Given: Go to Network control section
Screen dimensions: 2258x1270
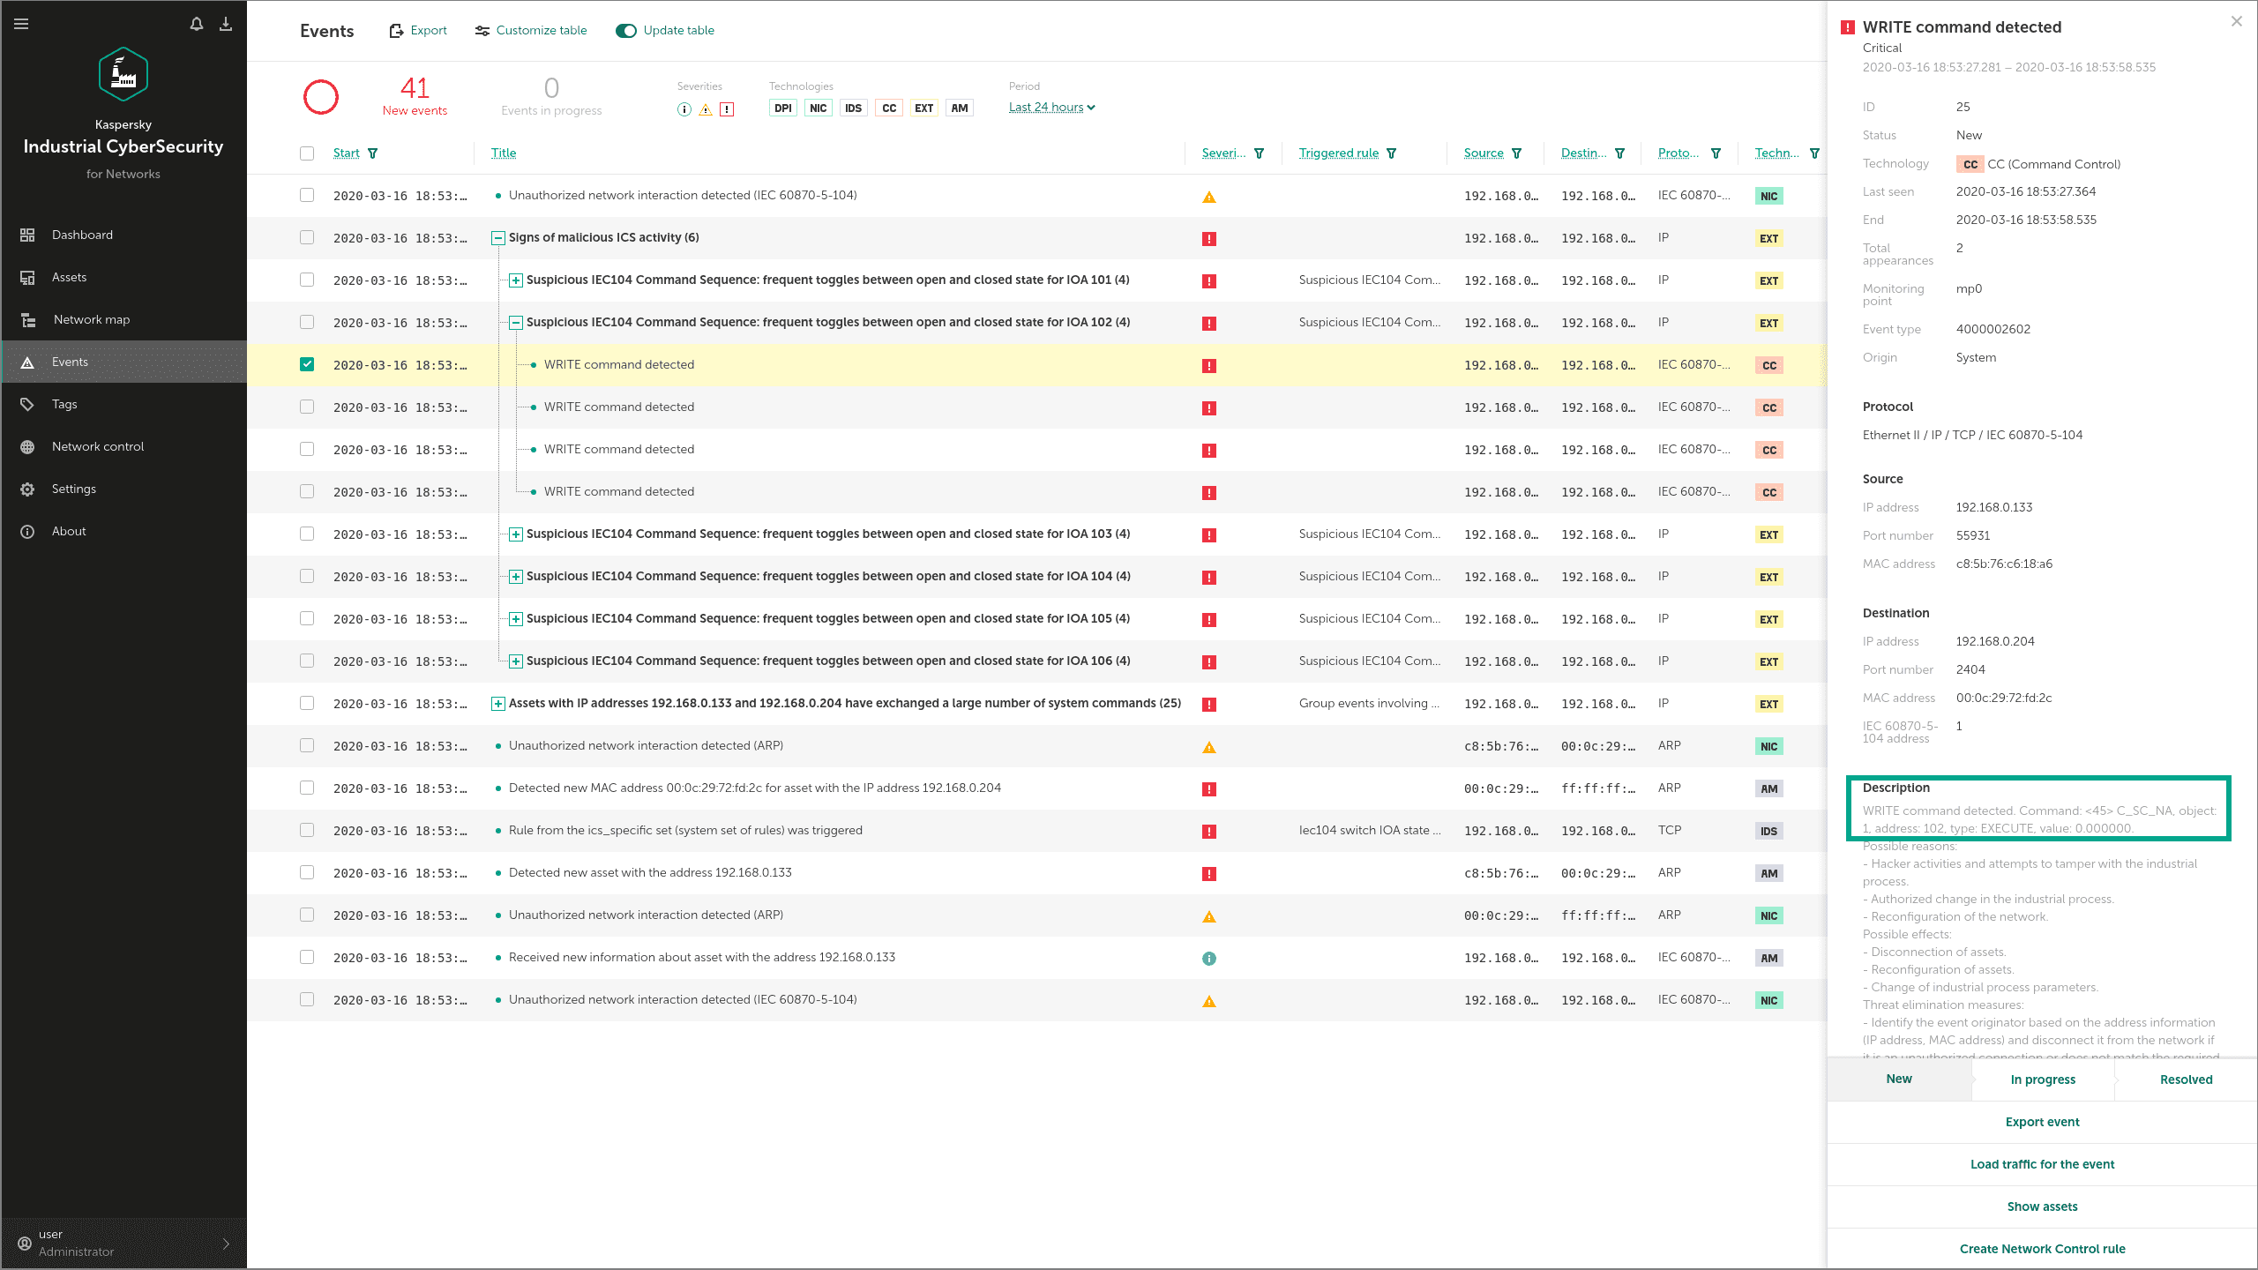Looking at the screenshot, I should click(x=98, y=446).
